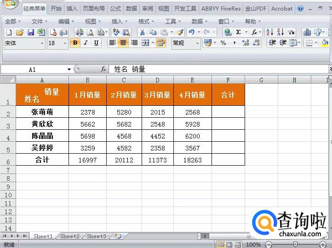Click the Select All corner button
The width and height of the screenshot is (332, 248).
(x=8, y=80)
